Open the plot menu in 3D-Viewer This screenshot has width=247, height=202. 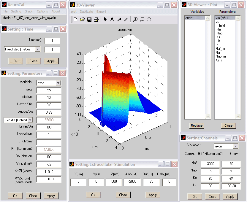tap(74, 12)
